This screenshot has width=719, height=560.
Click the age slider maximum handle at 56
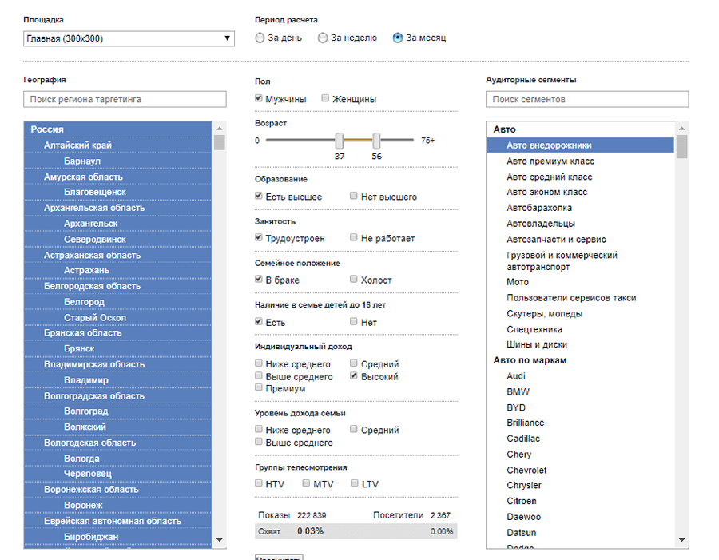pos(376,141)
